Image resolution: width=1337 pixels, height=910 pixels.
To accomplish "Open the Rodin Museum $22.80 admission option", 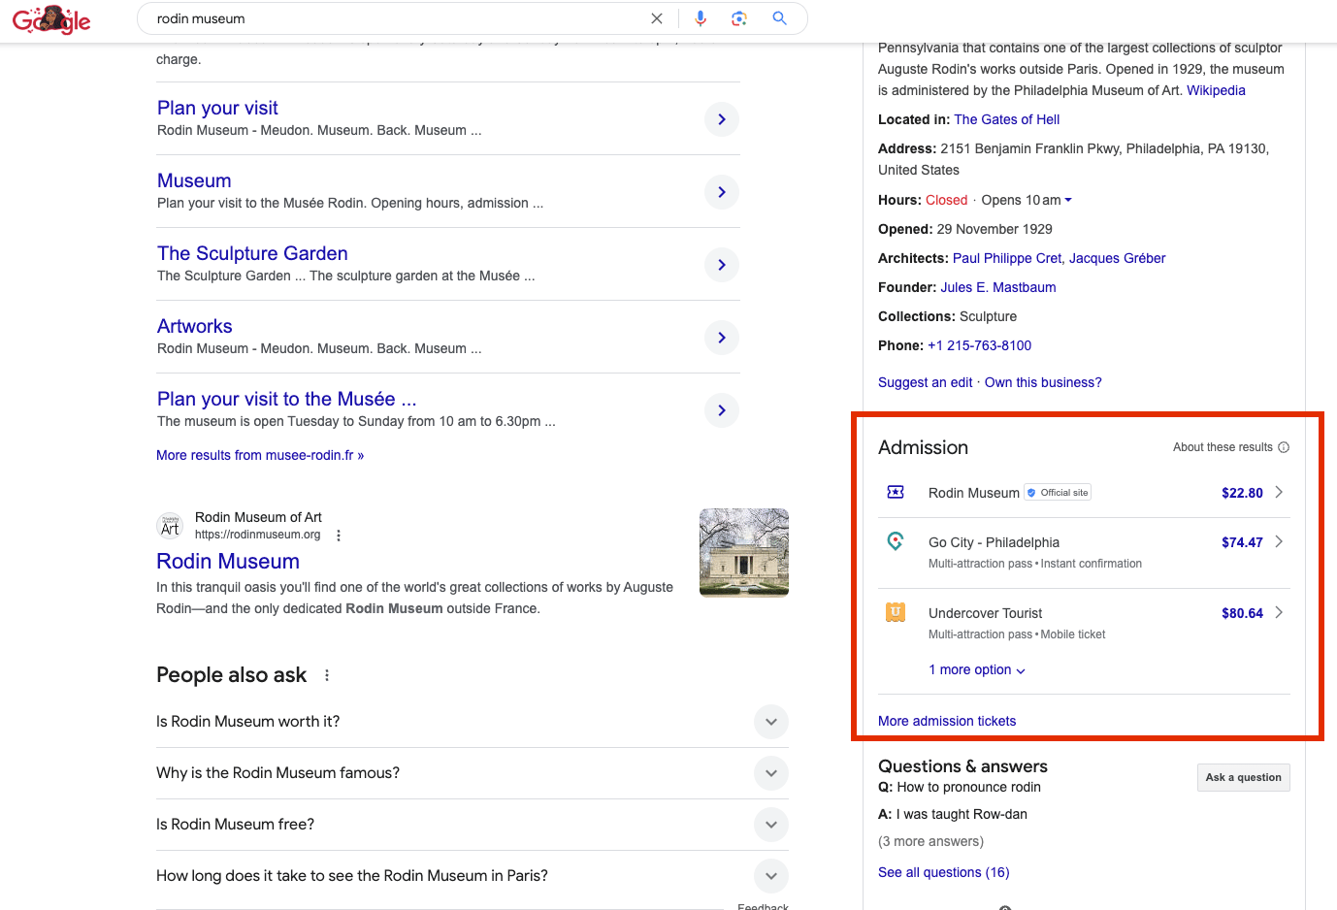I will pos(1084,493).
